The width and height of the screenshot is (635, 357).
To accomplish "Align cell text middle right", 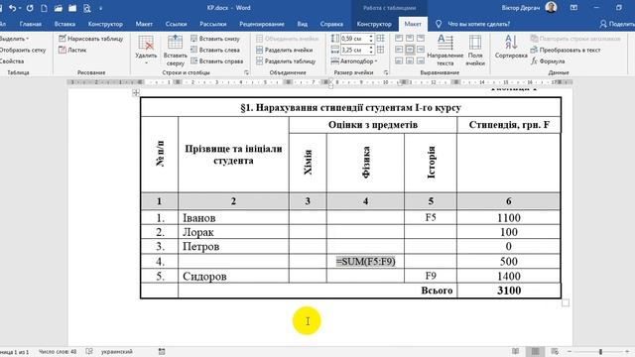I will point(421,50).
